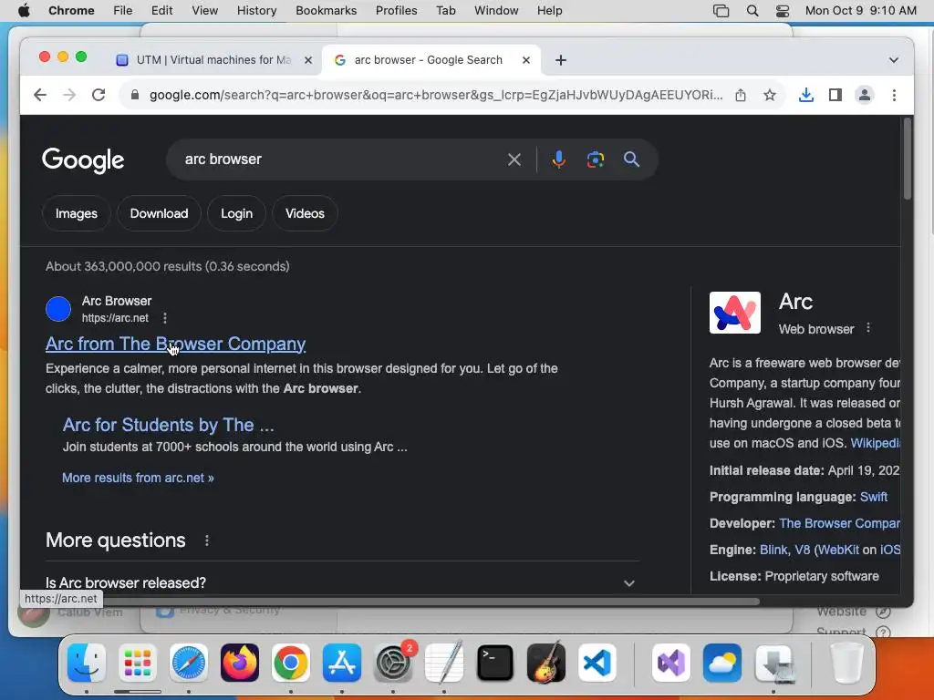
Task: Open macOS Control Center icon
Action: coord(783,11)
